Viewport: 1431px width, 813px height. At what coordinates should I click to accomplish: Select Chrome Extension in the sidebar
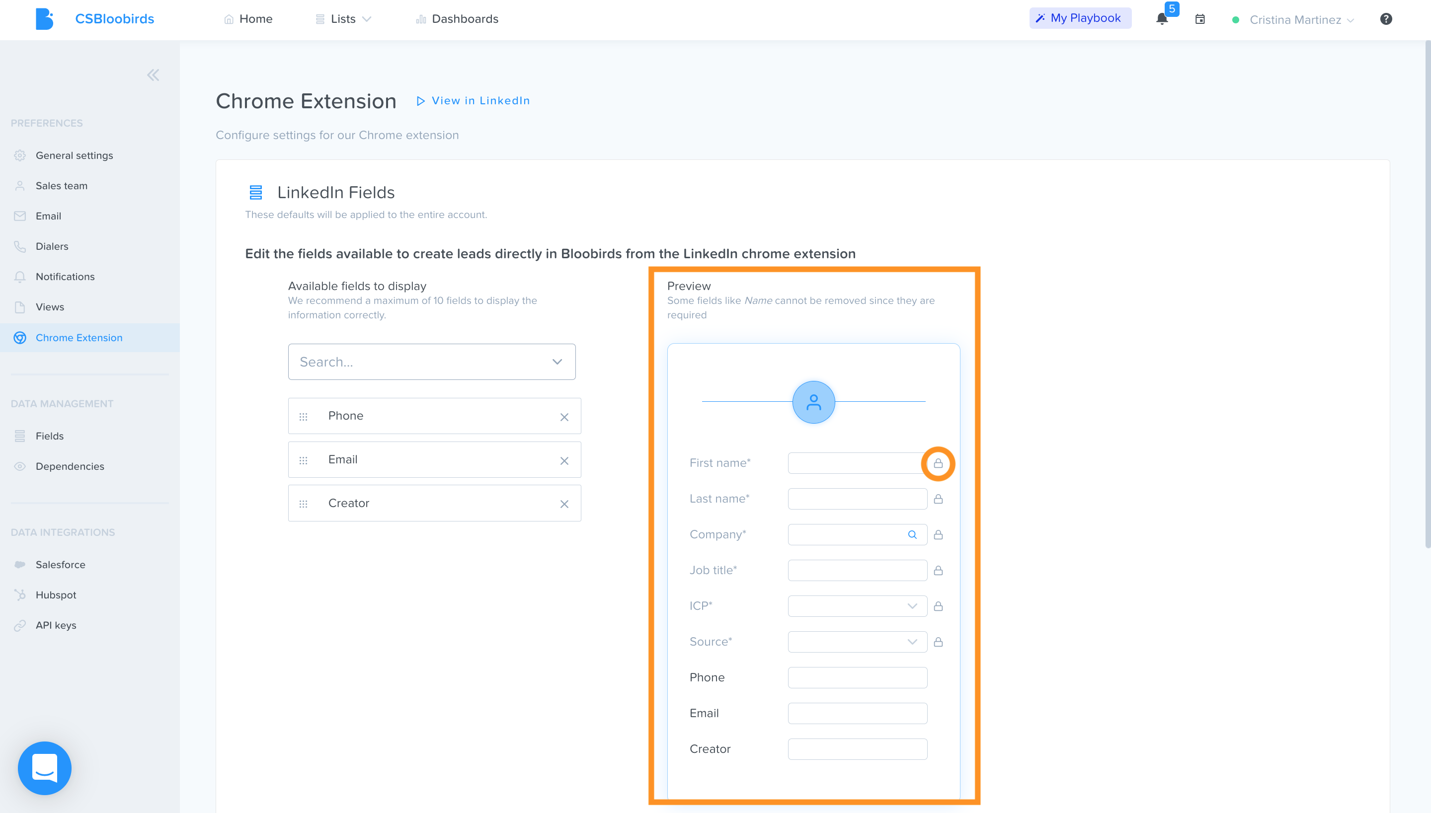coord(89,337)
